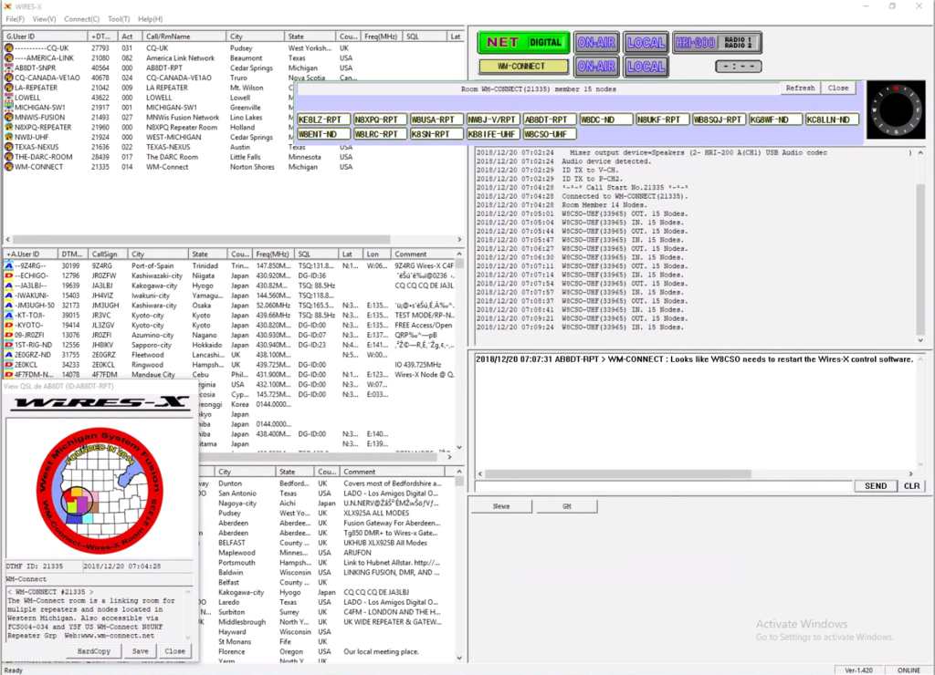This screenshot has width=935, height=675.
Task: Click the node icon beside 2E0GRZ-ND
Action: [x=9, y=355]
